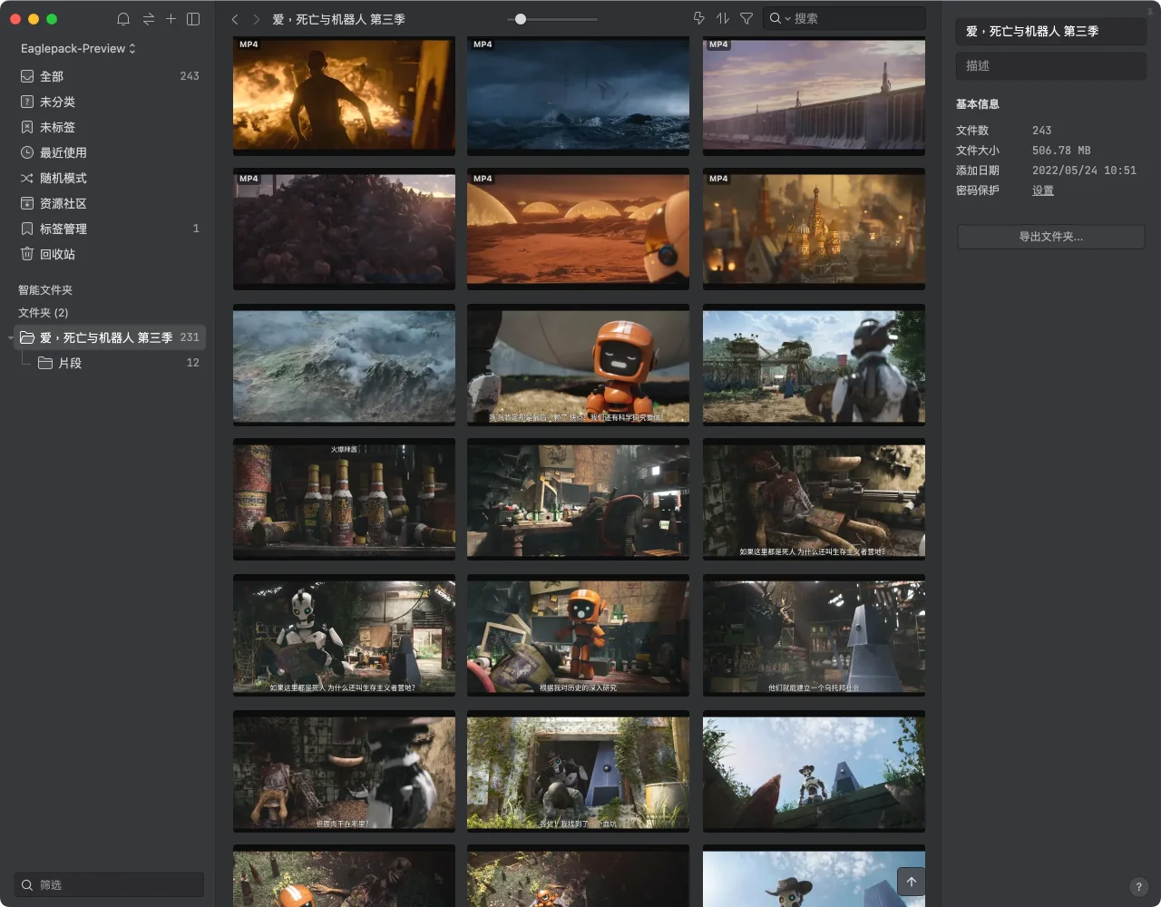Select the thumbnail captioned 他们就能建立一个乌托邦社会
This screenshot has height=907, width=1161.
tap(814, 635)
